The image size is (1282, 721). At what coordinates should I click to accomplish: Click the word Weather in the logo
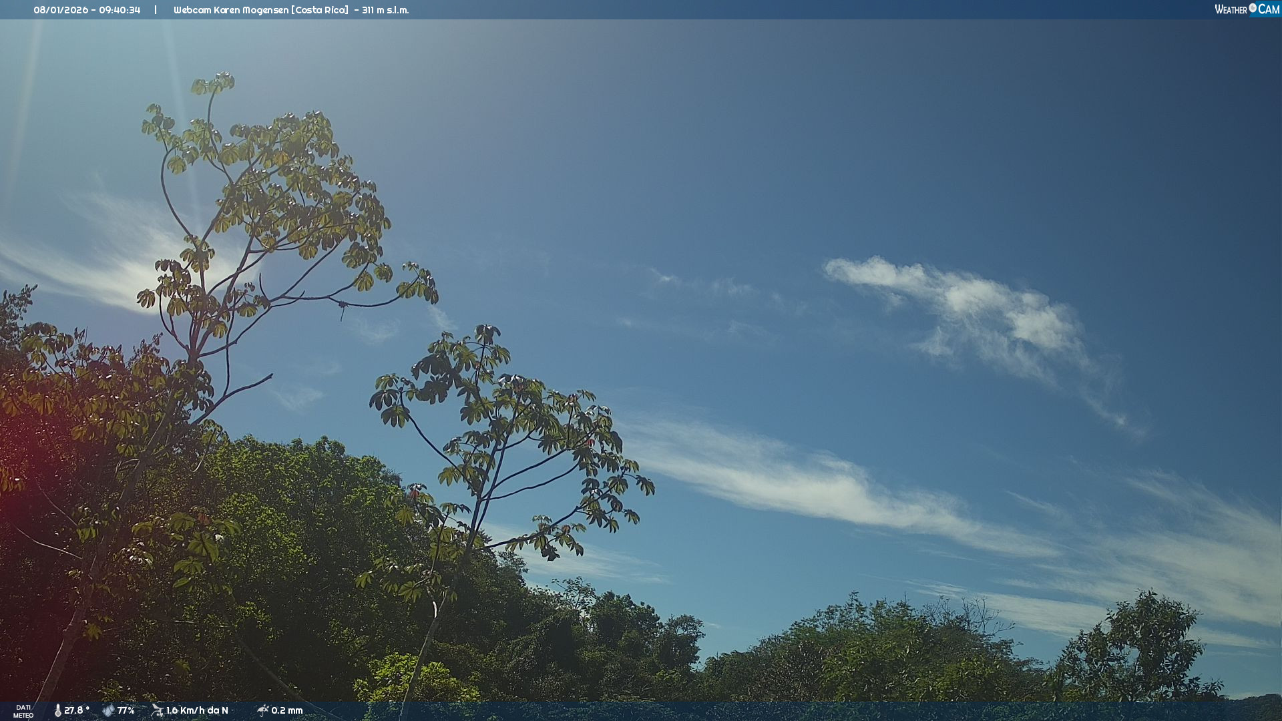pyautogui.click(x=1231, y=9)
